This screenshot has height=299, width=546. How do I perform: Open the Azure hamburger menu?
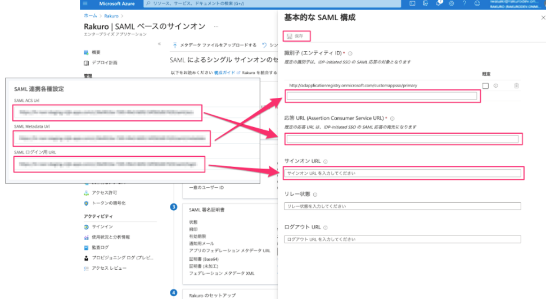[x=85, y=3]
